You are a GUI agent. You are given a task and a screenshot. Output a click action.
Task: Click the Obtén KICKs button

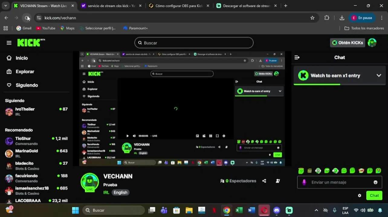[348, 43]
